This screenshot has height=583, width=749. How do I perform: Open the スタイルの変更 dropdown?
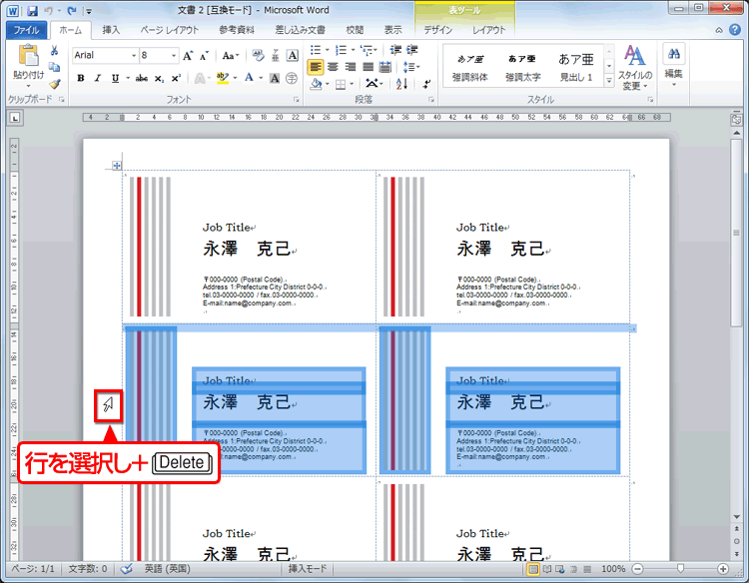point(635,68)
